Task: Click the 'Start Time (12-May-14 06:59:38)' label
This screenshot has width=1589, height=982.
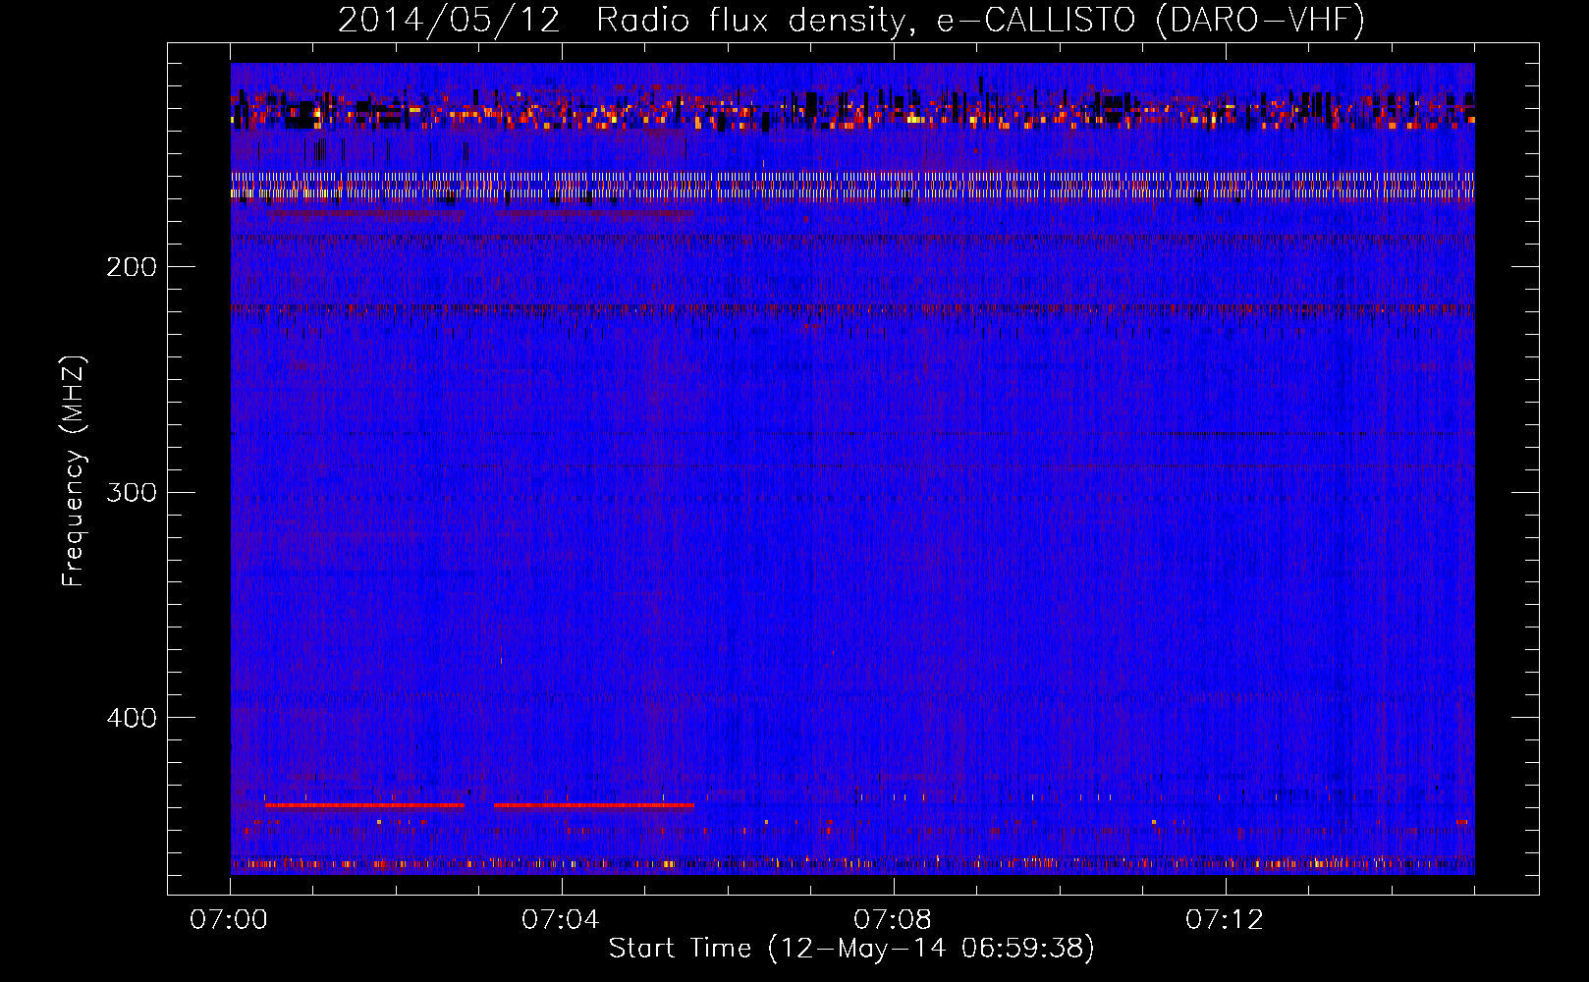Action: click(x=851, y=949)
